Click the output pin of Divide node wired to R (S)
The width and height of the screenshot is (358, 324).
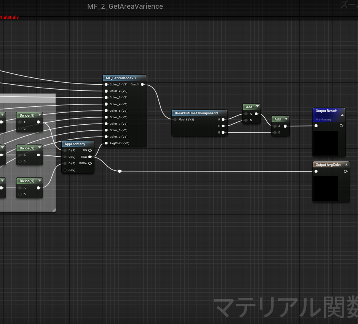(38, 122)
